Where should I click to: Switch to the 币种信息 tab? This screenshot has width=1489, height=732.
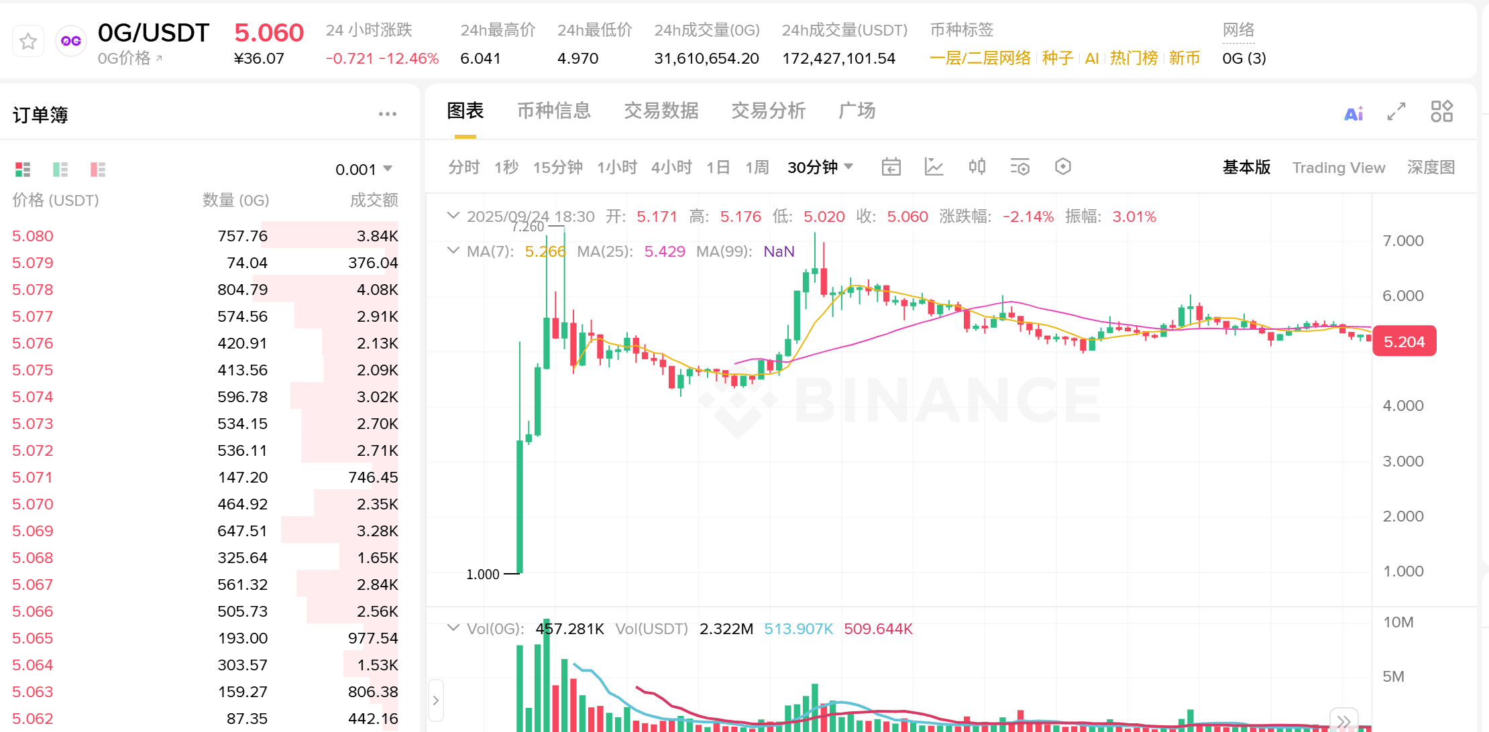click(554, 111)
